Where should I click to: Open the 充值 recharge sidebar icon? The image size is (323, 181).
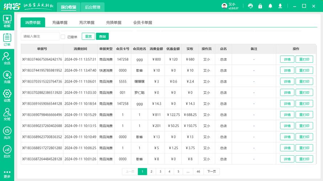pos(7,77)
